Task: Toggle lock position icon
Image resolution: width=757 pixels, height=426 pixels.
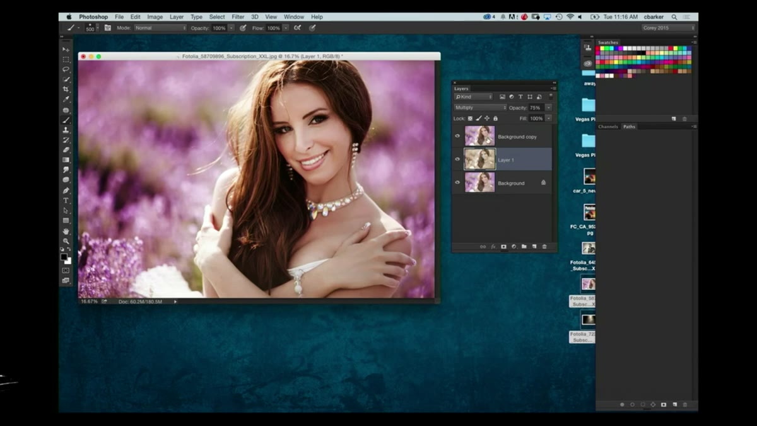Action: (x=487, y=118)
